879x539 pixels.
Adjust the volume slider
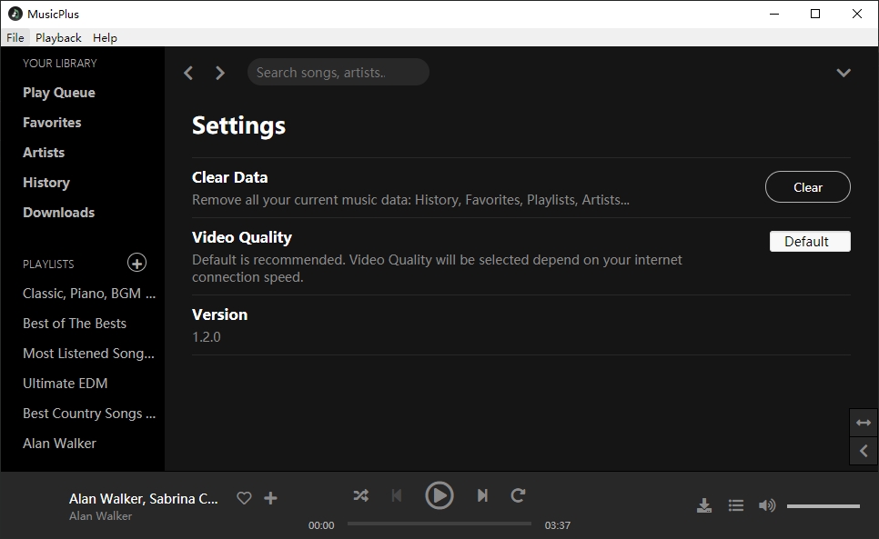click(x=823, y=506)
